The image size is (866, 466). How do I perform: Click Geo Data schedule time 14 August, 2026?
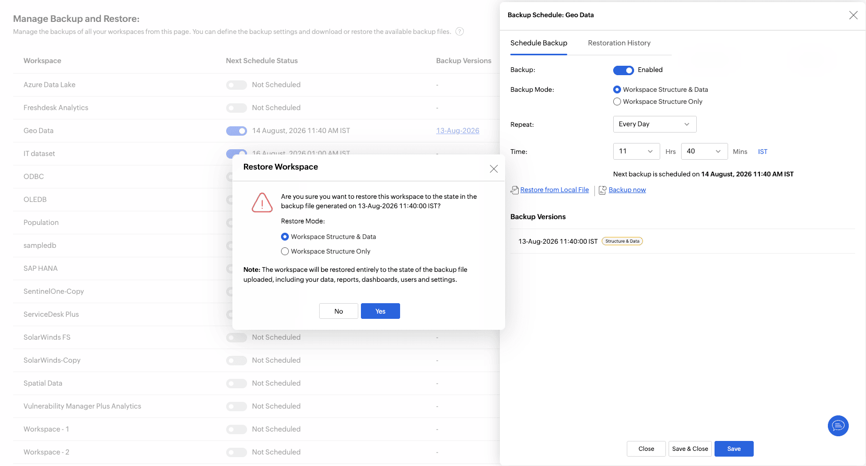(301, 131)
